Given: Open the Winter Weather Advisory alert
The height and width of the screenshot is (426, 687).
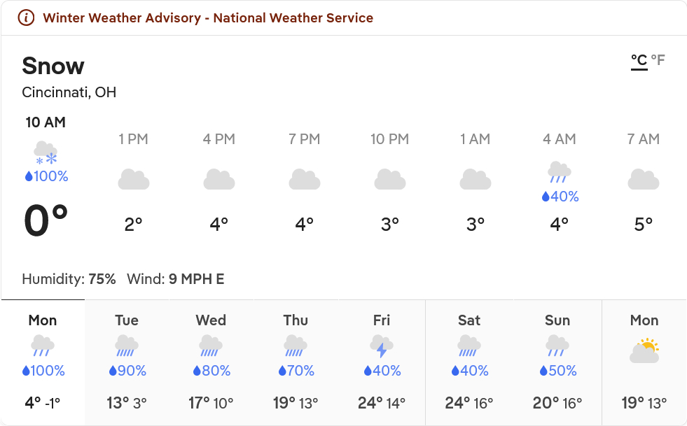Looking at the screenshot, I should pyautogui.click(x=208, y=18).
